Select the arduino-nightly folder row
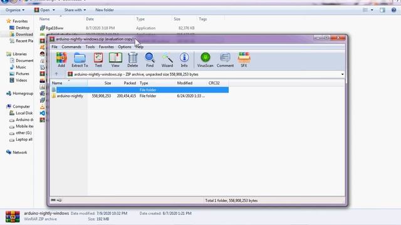 [x=140, y=96]
